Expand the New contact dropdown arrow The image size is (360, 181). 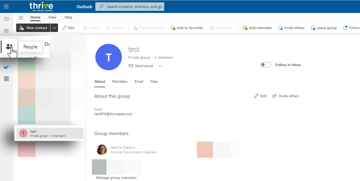[x=54, y=28]
